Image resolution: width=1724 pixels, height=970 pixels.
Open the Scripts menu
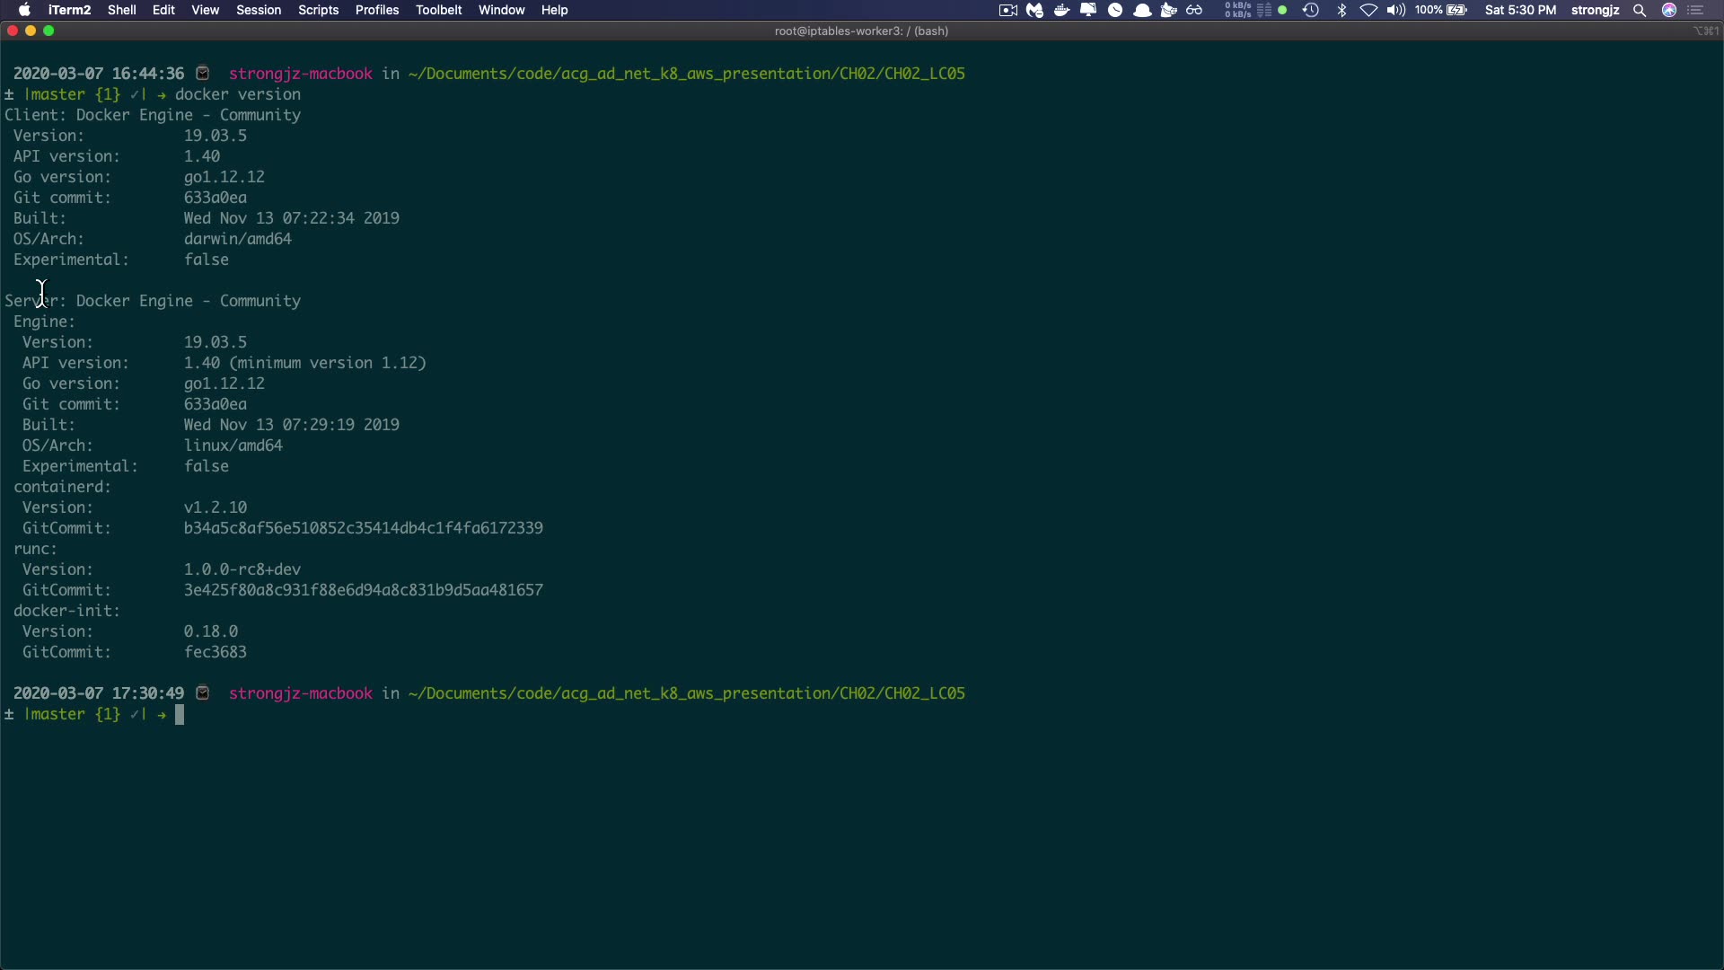pyautogui.click(x=318, y=10)
